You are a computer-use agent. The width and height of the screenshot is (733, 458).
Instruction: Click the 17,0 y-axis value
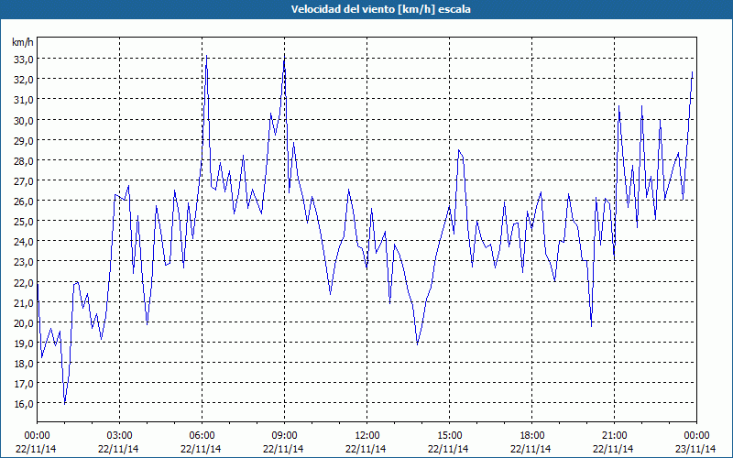(24, 384)
